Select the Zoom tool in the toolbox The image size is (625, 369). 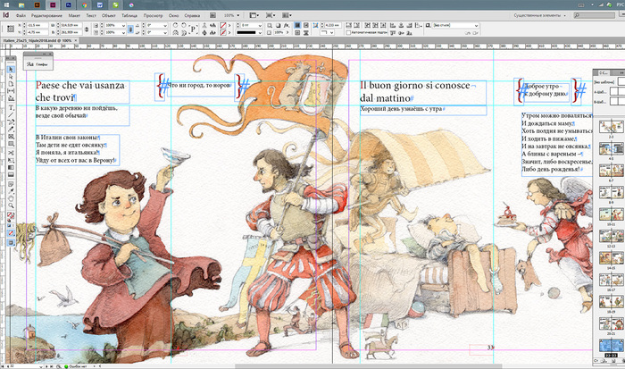[11, 206]
